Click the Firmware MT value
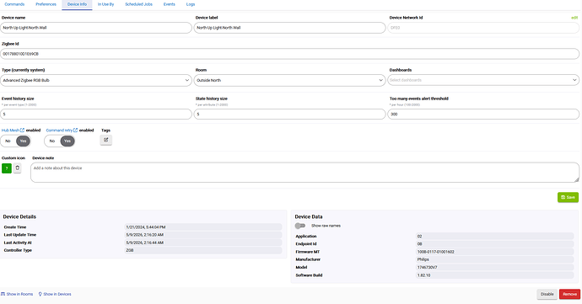582x304 pixels. [x=495, y=252]
